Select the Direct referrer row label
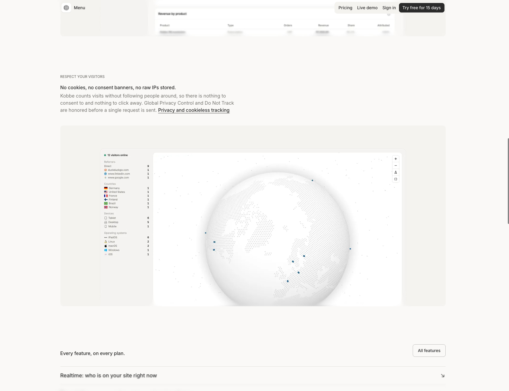509x391 pixels. pyautogui.click(x=108, y=166)
